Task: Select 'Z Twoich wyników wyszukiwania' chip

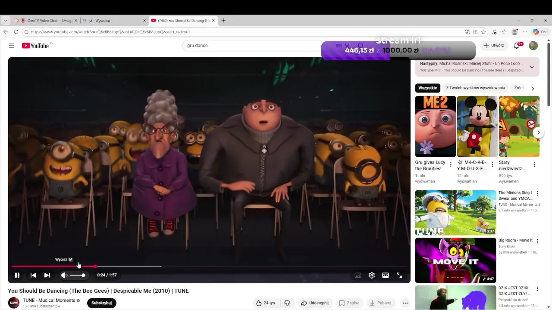Action: click(x=475, y=88)
